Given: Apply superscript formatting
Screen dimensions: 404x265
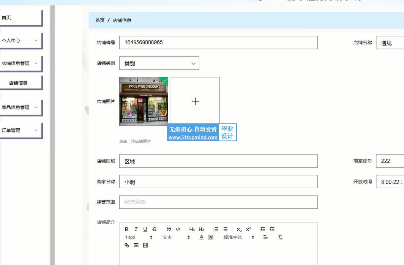Looking at the screenshot, I should coord(248,229).
